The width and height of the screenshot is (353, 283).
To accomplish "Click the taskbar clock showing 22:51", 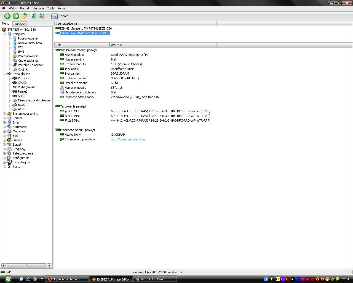I will (345, 279).
